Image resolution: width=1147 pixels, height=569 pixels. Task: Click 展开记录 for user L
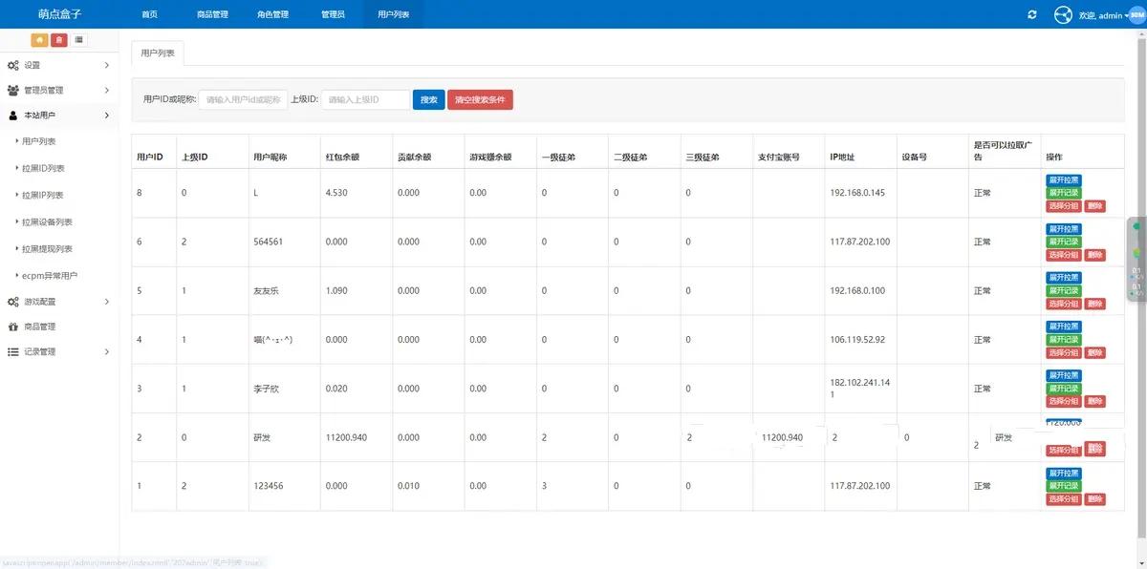pos(1064,193)
